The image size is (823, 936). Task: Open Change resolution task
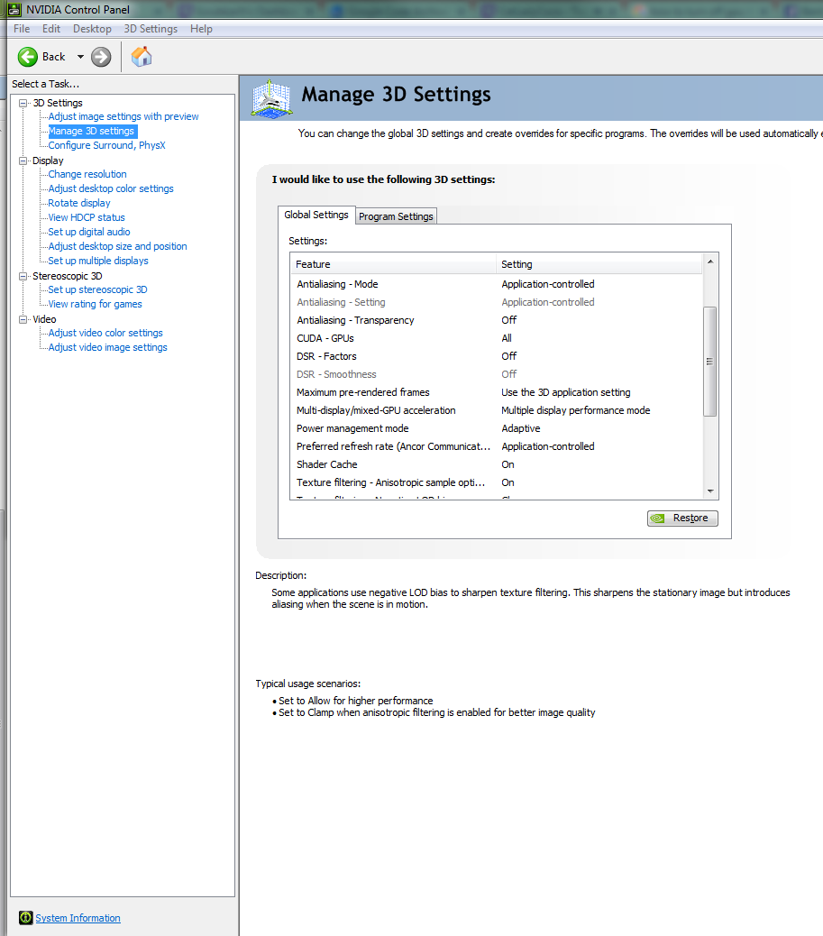click(87, 174)
